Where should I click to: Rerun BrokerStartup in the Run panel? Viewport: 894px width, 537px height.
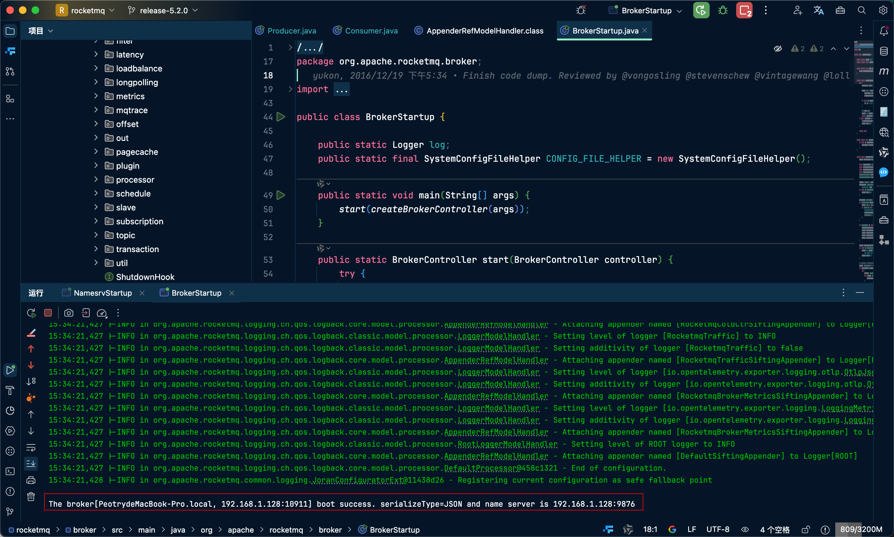tap(32, 313)
